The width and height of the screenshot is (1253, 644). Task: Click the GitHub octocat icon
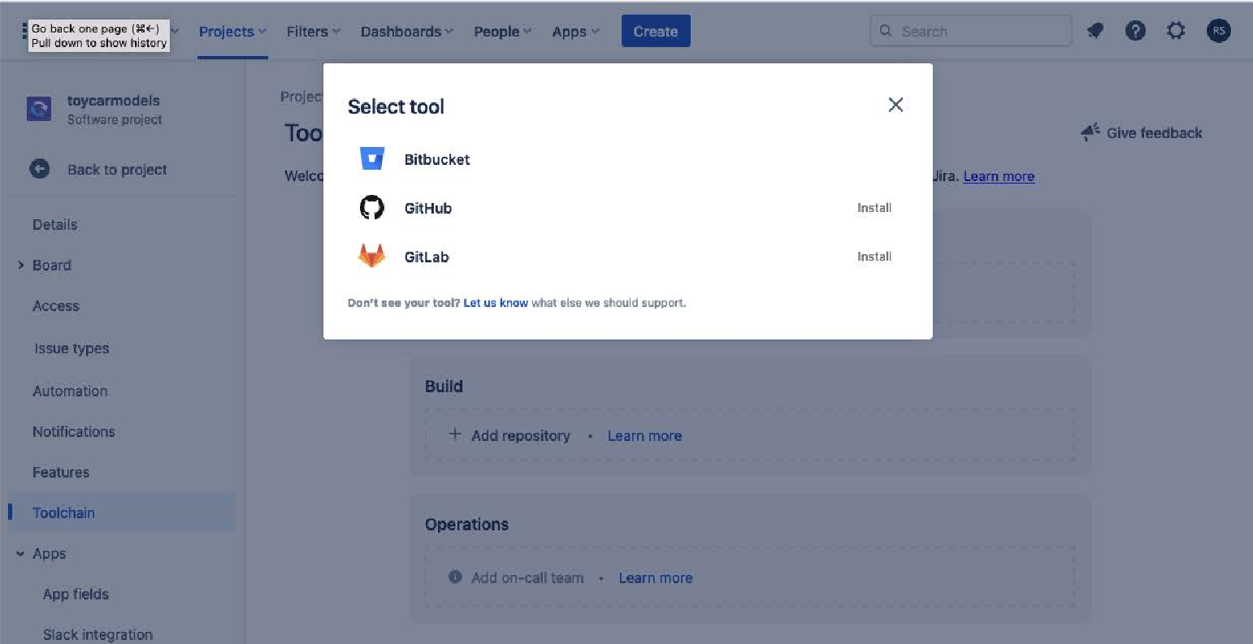[372, 208]
